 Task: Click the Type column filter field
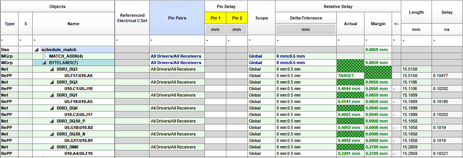pos(10,41)
